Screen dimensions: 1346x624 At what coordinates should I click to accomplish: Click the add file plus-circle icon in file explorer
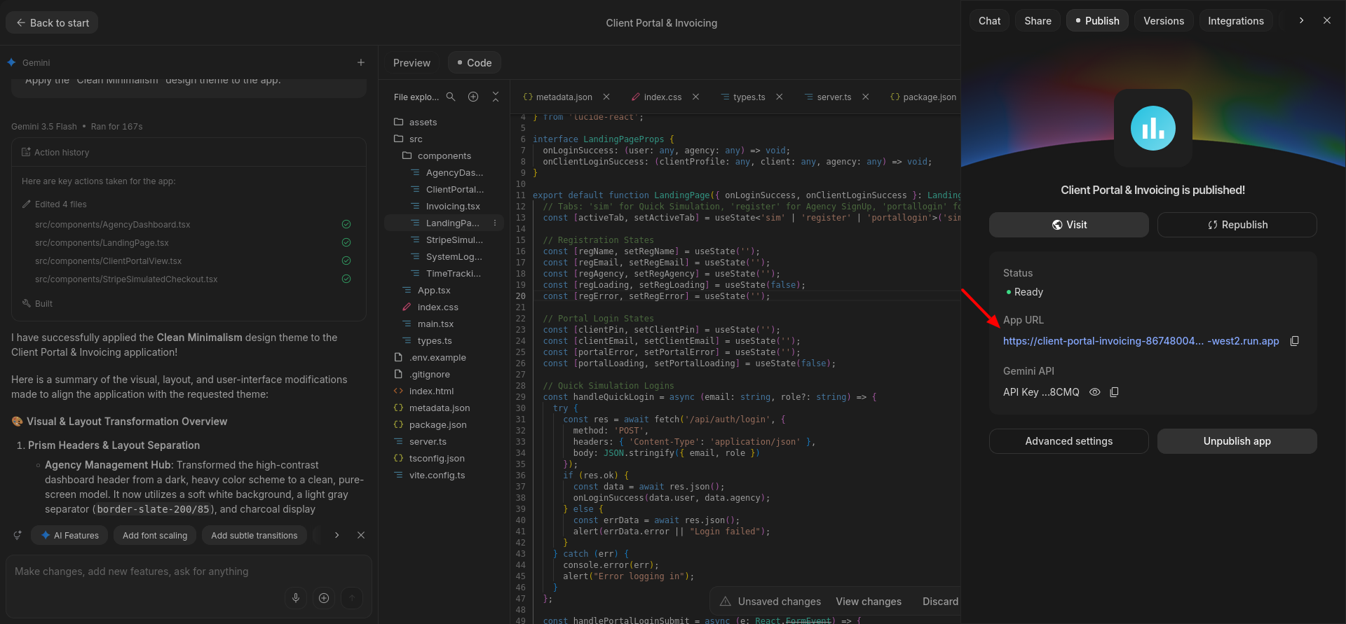click(x=473, y=97)
